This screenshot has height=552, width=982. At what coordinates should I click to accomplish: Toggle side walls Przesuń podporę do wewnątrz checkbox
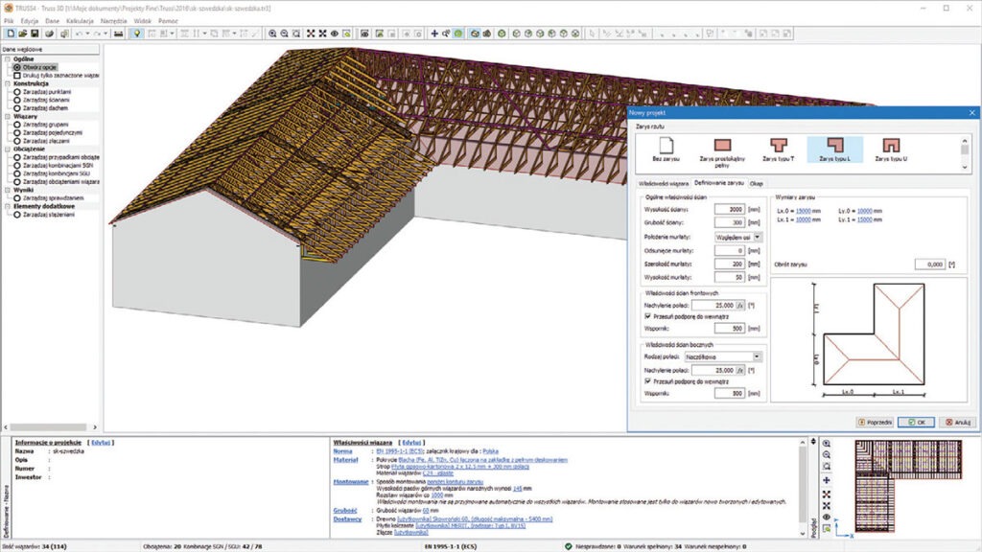[647, 381]
